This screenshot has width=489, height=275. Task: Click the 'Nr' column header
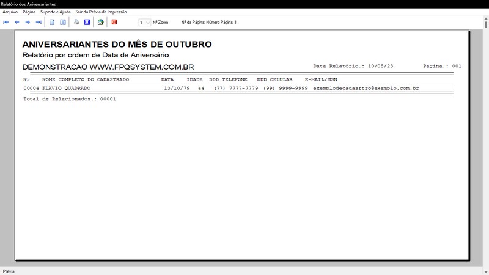(x=26, y=80)
